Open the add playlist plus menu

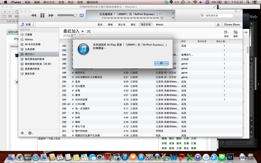click(22, 133)
